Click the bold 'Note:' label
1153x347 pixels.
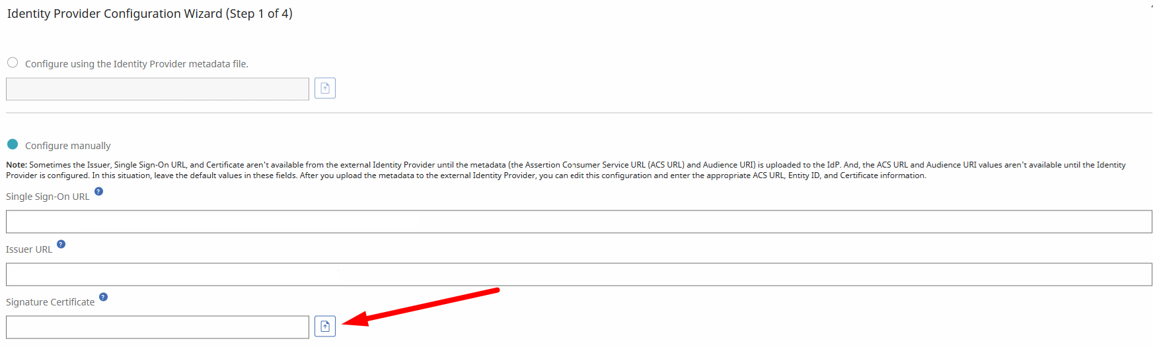17,165
